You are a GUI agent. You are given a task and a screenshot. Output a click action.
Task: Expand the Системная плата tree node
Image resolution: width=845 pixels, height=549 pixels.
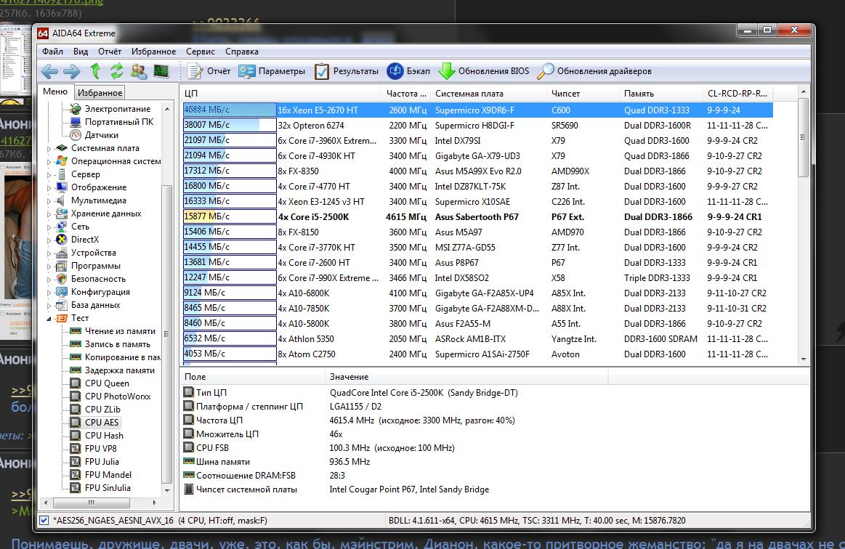point(49,149)
